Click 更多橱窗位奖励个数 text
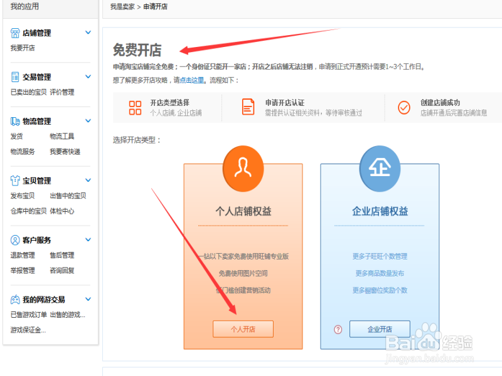Screen dimensions: 502x376 (x=380, y=290)
